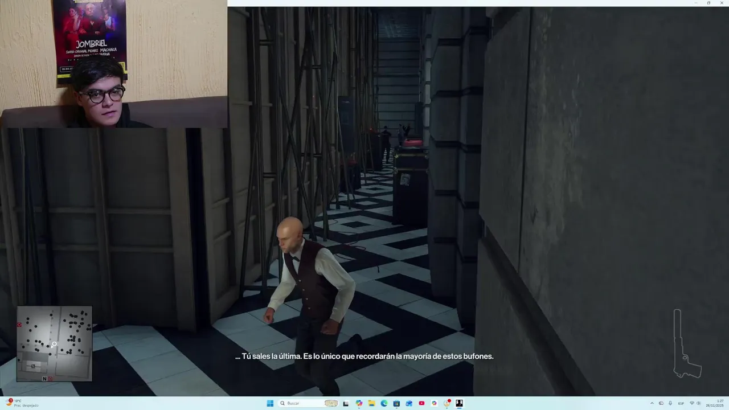Image resolution: width=729 pixels, height=410 pixels.
Task: Click the microphone tray icon
Action: click(x=670, y=403)
